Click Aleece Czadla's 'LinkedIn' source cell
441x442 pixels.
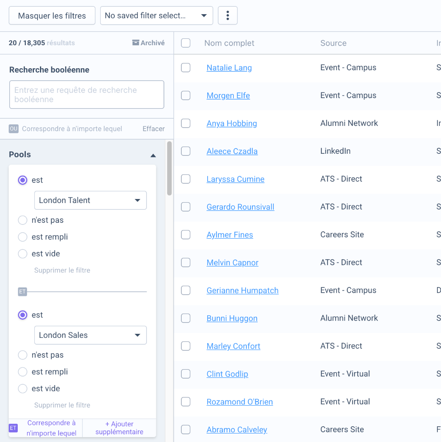[335, 151]
